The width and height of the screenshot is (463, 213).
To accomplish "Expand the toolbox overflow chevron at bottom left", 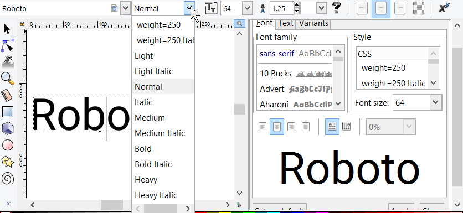I will 8,203.
